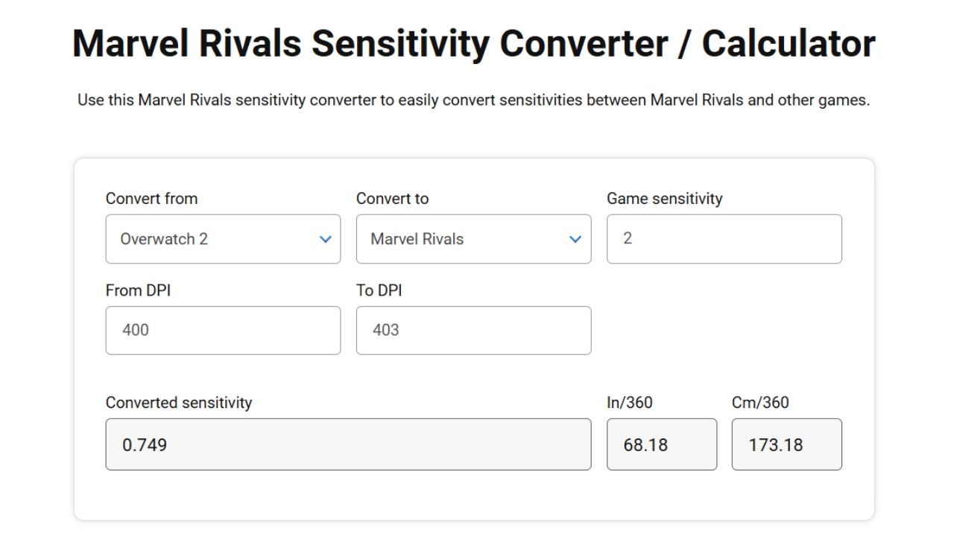Expand the Overwatch 2 game selector
The width and height of the screenshot is (954, 536).
222,239
